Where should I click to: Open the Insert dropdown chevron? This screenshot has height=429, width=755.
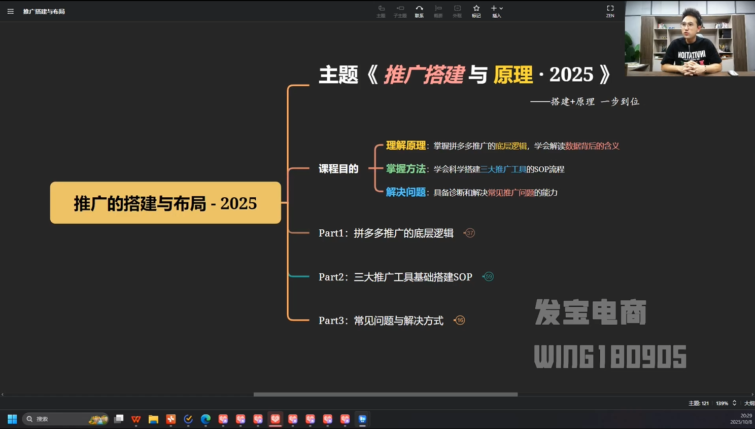(x=501, y=8)
